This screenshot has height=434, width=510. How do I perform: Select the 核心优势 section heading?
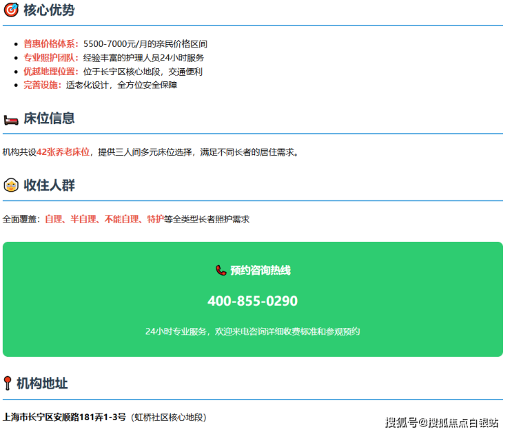pos(49,10)
